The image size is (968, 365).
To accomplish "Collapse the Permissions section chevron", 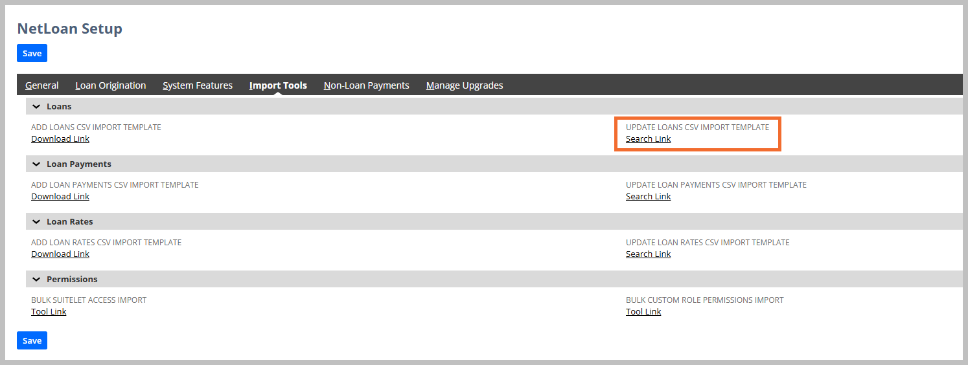I will (36, 279).
